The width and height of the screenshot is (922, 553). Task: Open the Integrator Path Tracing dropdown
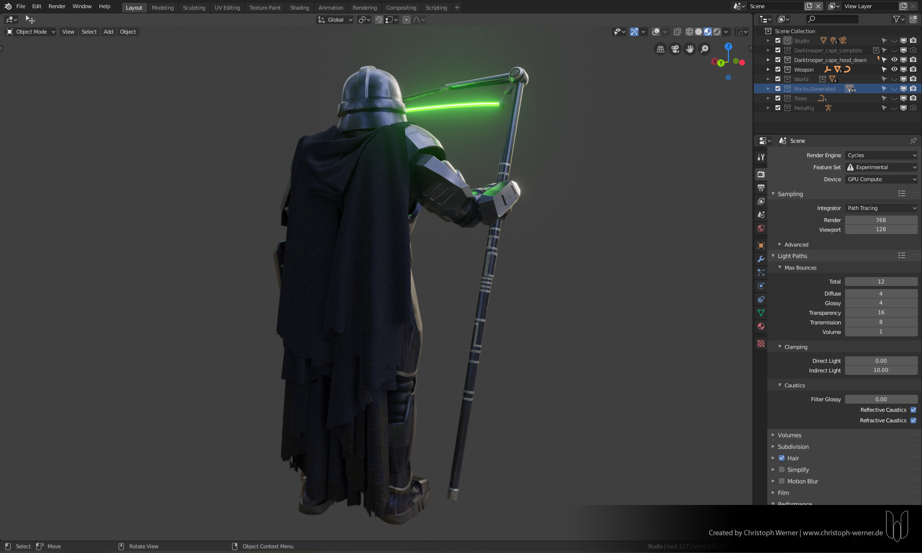coord(881,208)
